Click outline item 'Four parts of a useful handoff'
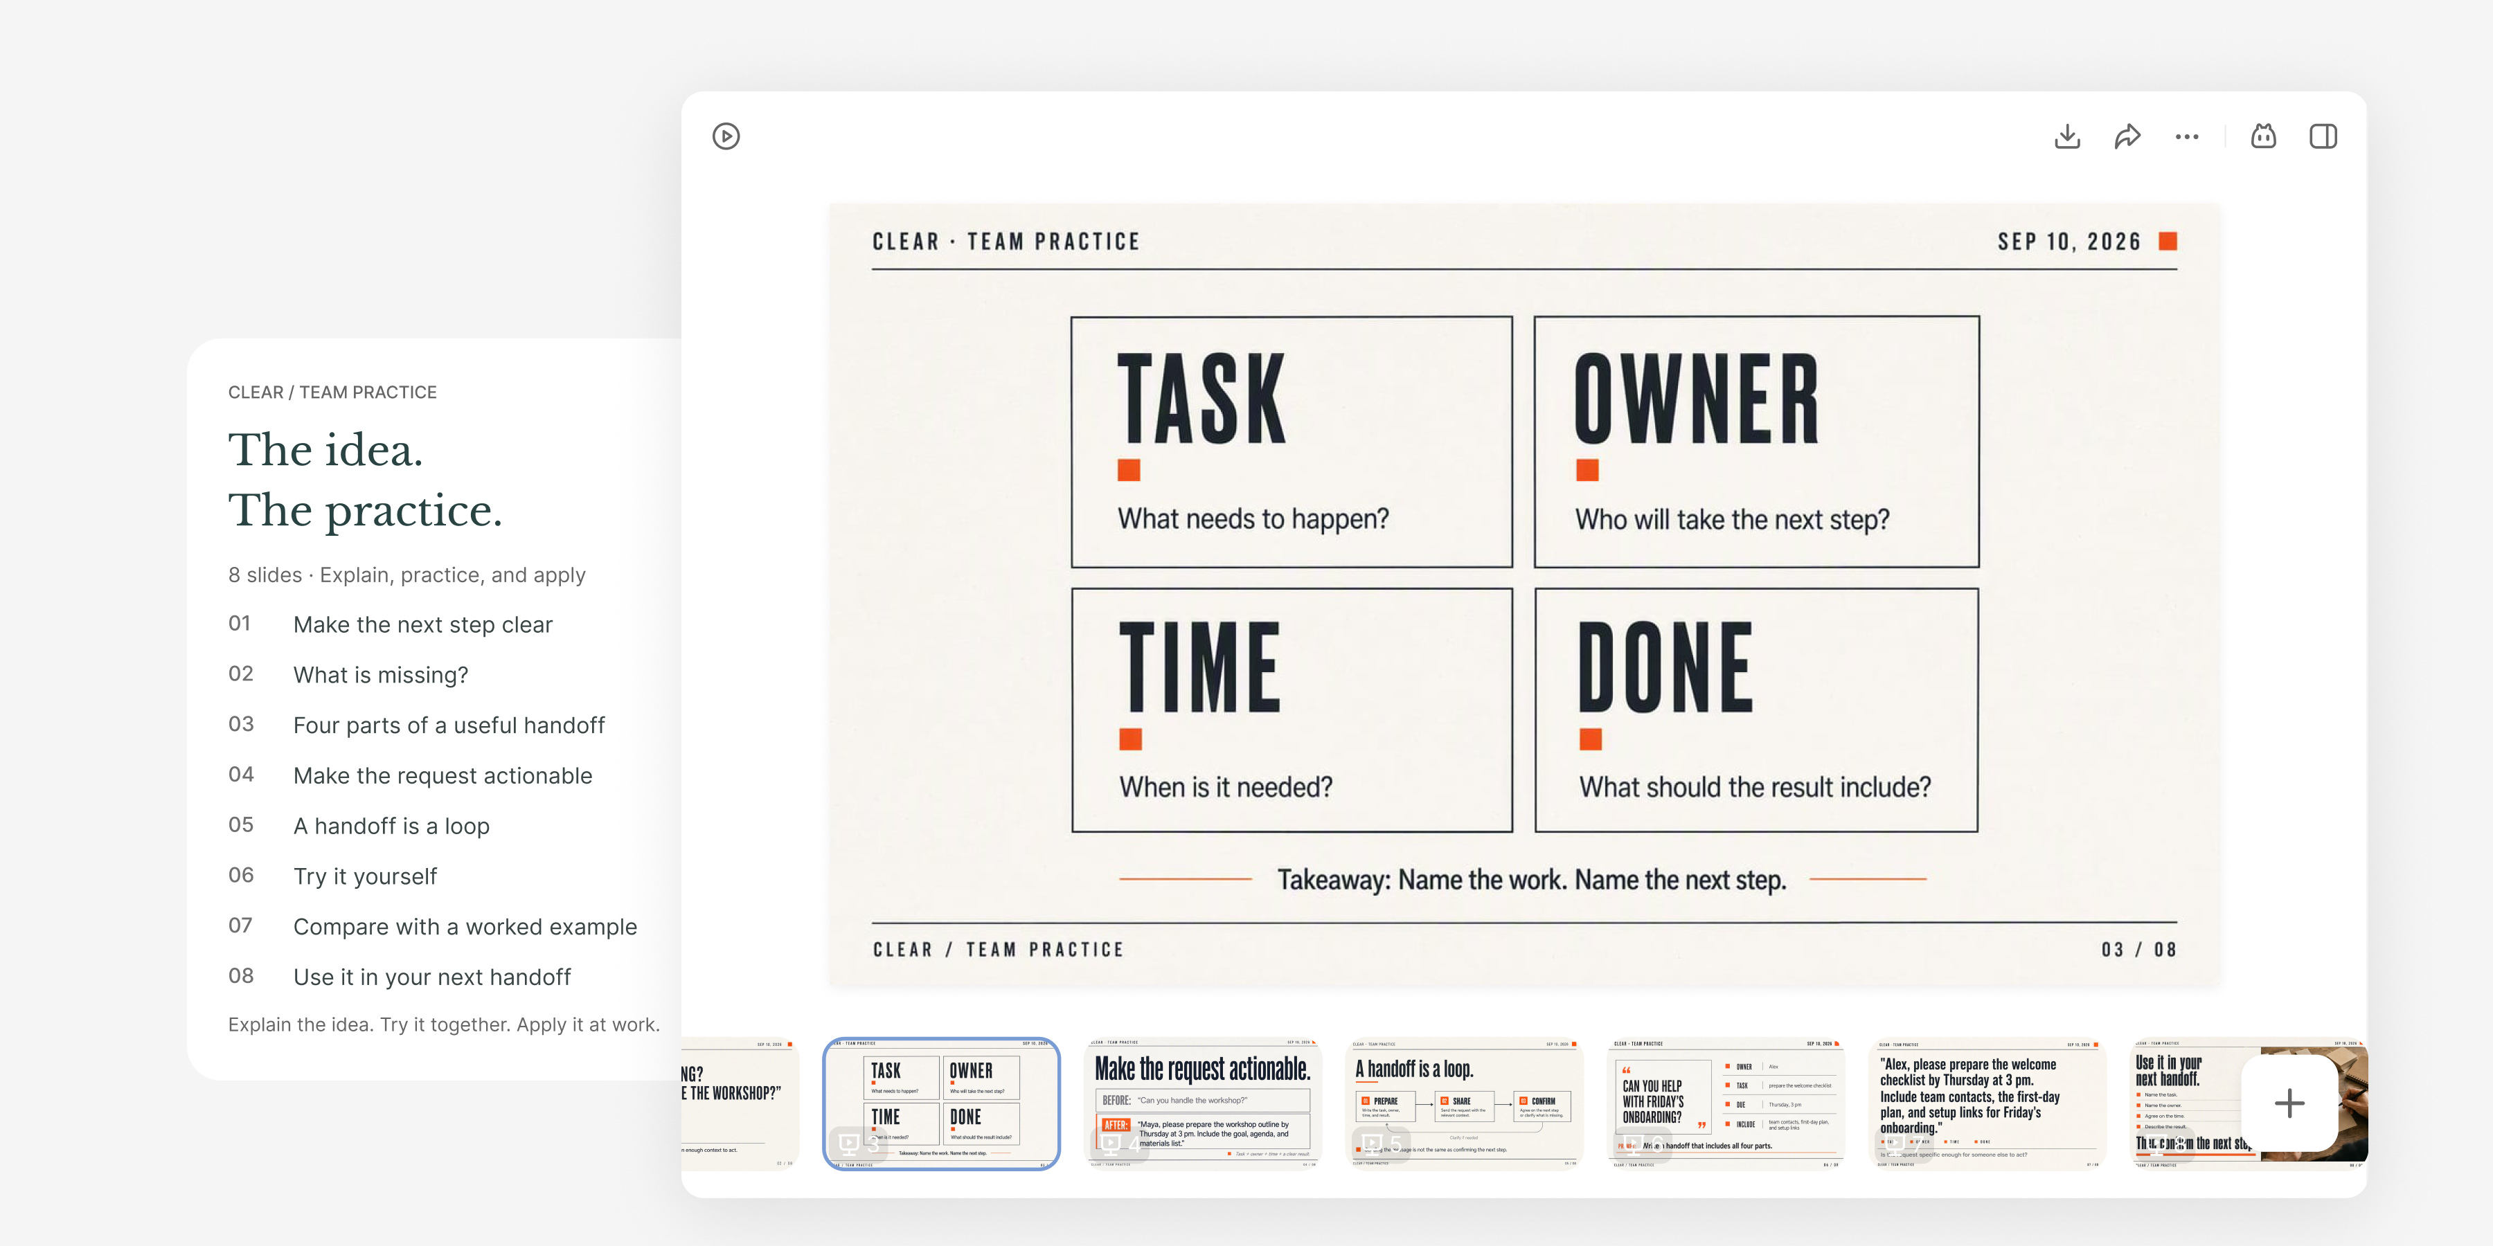 point(449,725)
